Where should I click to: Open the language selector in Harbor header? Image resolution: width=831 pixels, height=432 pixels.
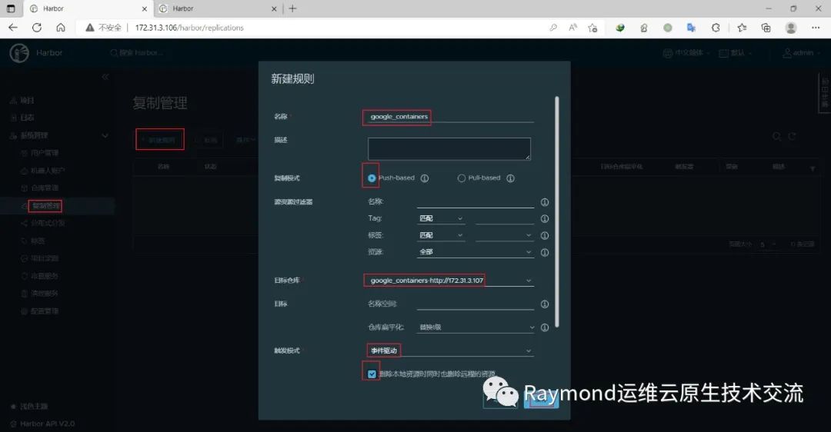click(686, 53)
